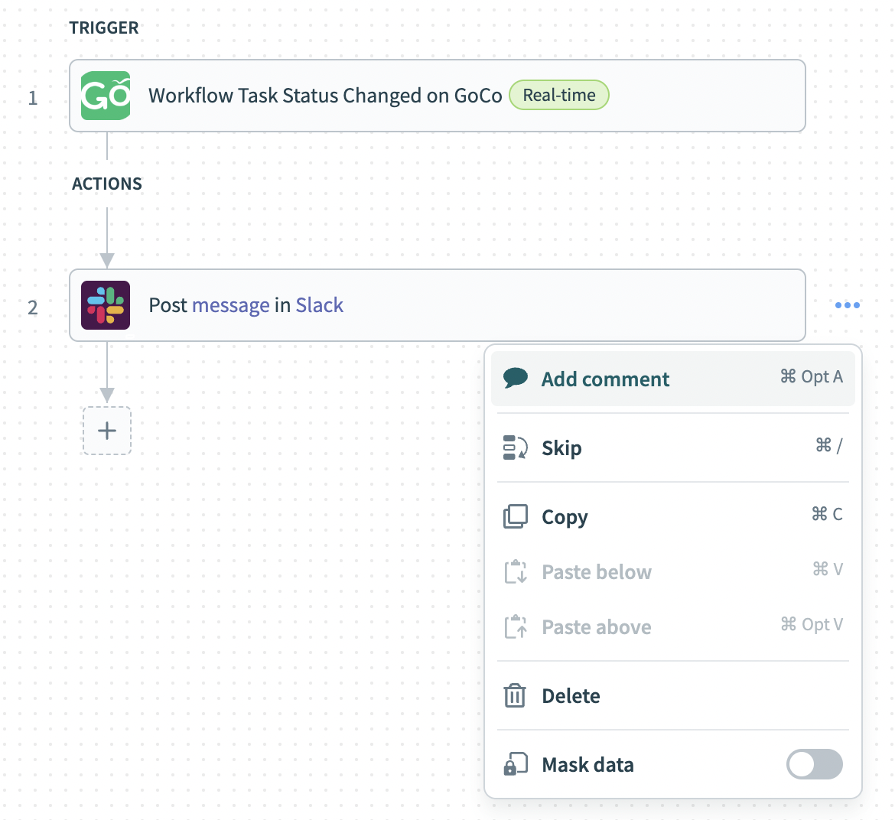895x820 pixels.
Task: Click the Paste above clipboard icon
Action: click(x=516, y=626)
